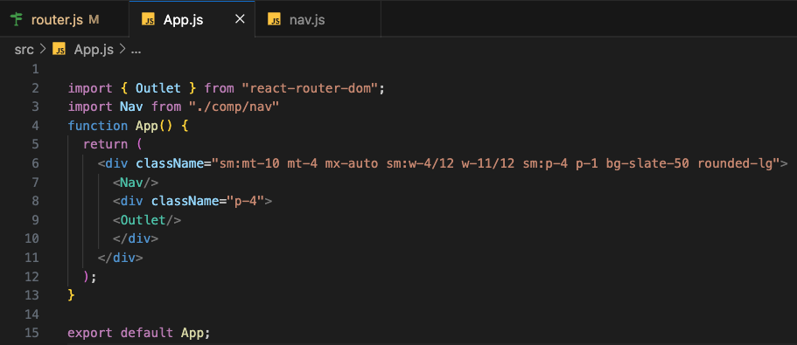797x345 pixels.
Task: Click the "./comp/nav" import path
Action: [x=233, y=107]
